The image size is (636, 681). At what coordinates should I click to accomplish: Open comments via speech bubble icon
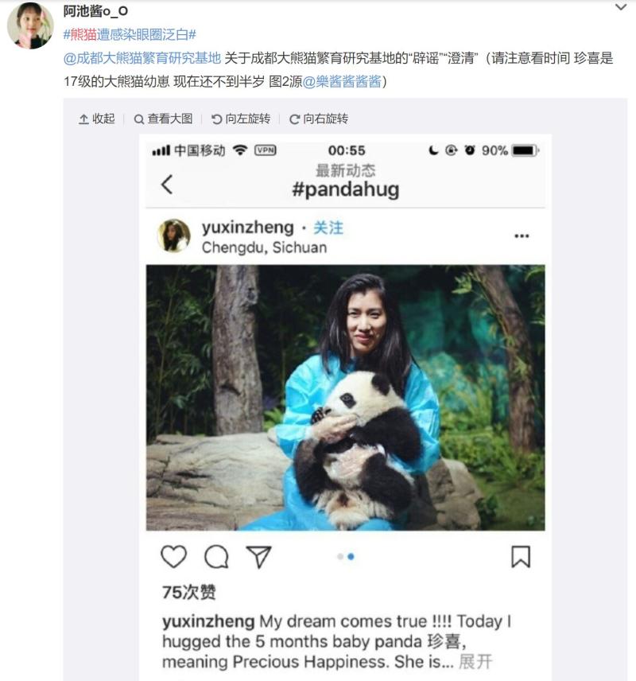(216, 556)
